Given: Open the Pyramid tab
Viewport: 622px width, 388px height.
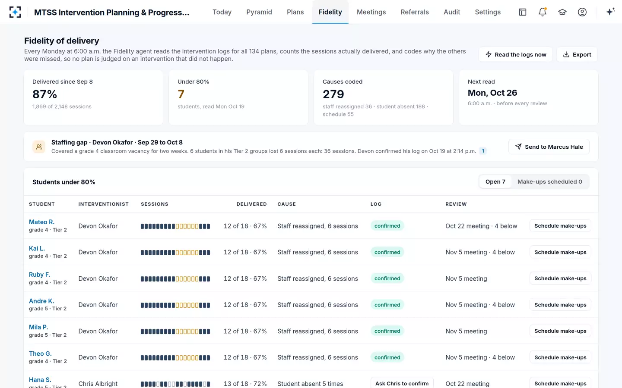Looking at the screenshot, I should (259, 12).
